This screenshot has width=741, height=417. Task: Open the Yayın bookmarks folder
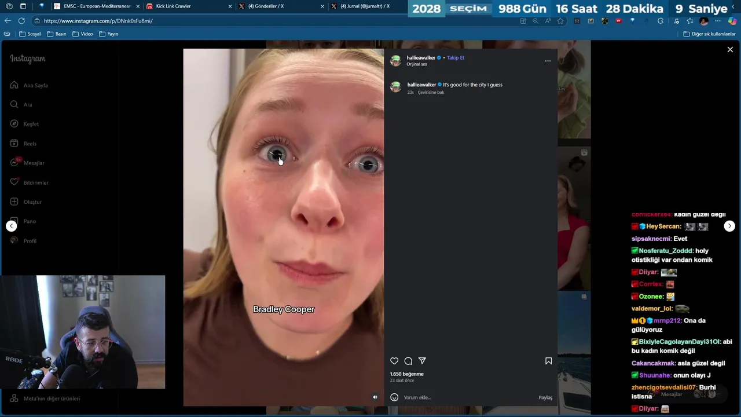click(109, 34)
